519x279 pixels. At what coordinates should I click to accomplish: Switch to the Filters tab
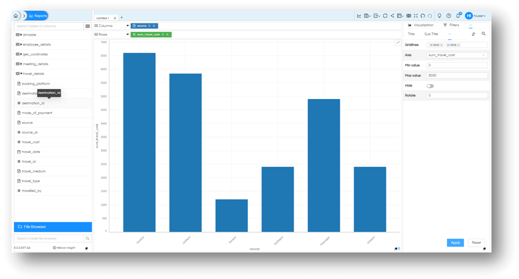tap(451, 25)
